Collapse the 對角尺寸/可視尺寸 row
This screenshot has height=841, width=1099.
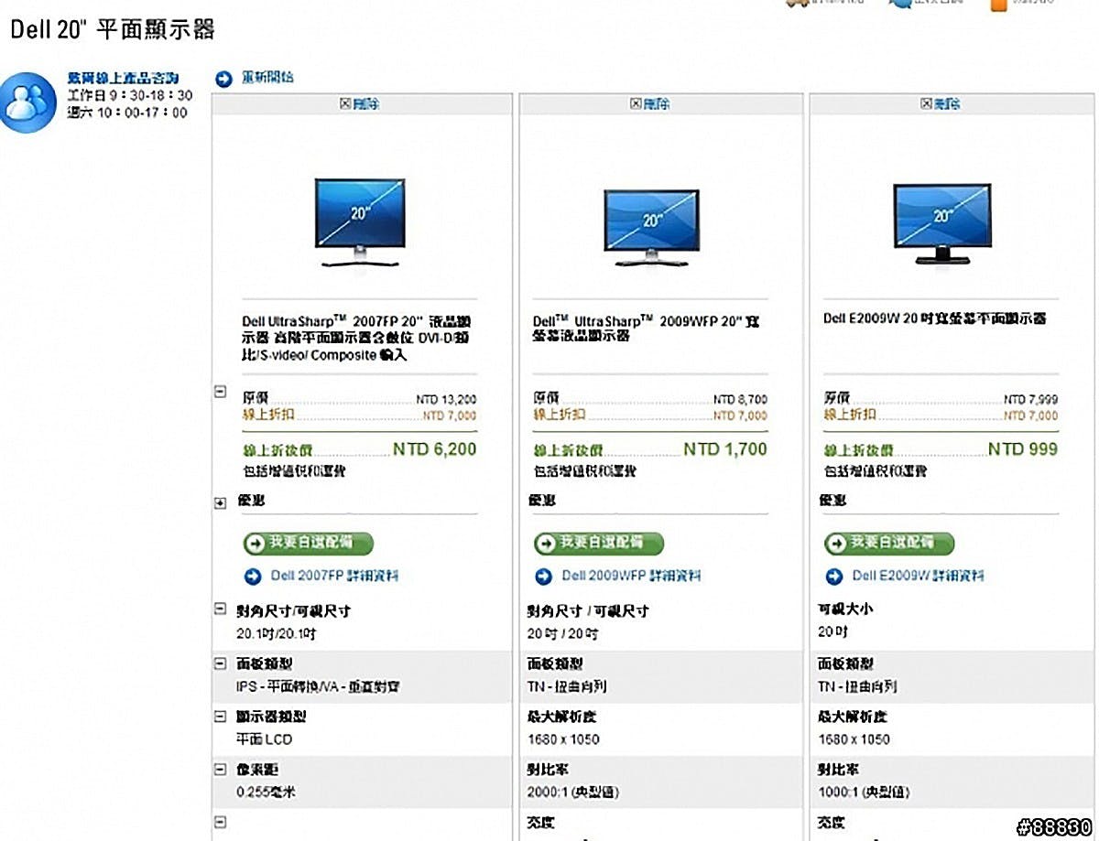coord(220,609)
